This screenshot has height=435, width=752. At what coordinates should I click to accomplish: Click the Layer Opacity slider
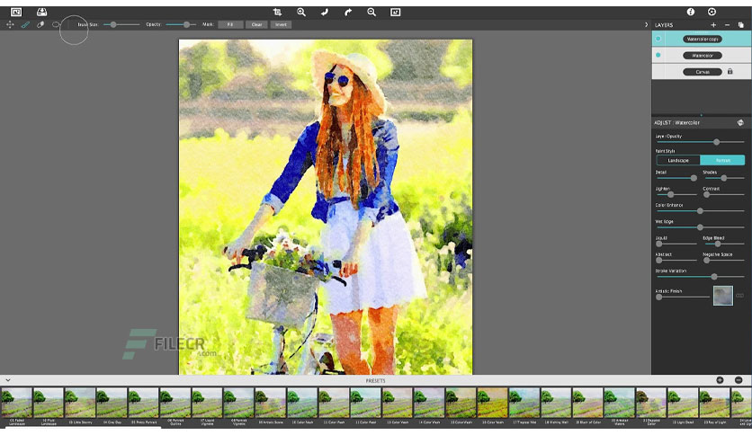[700, 142]
